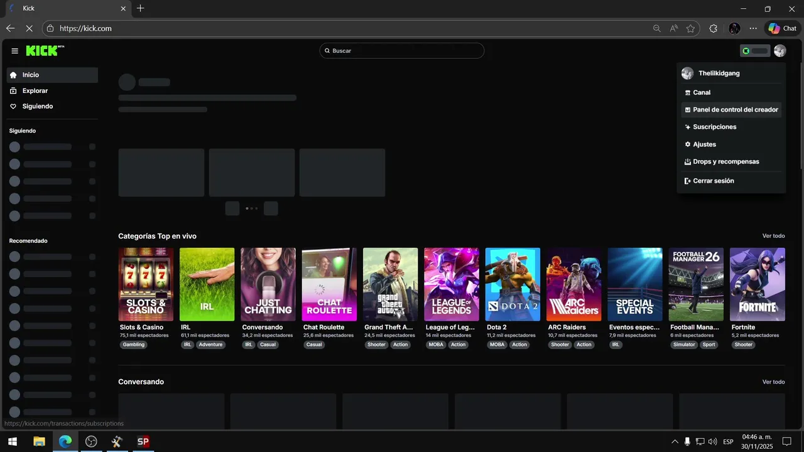Show hidden system tray icons
This screenshot has width=804, height=452.
[675, 441]
